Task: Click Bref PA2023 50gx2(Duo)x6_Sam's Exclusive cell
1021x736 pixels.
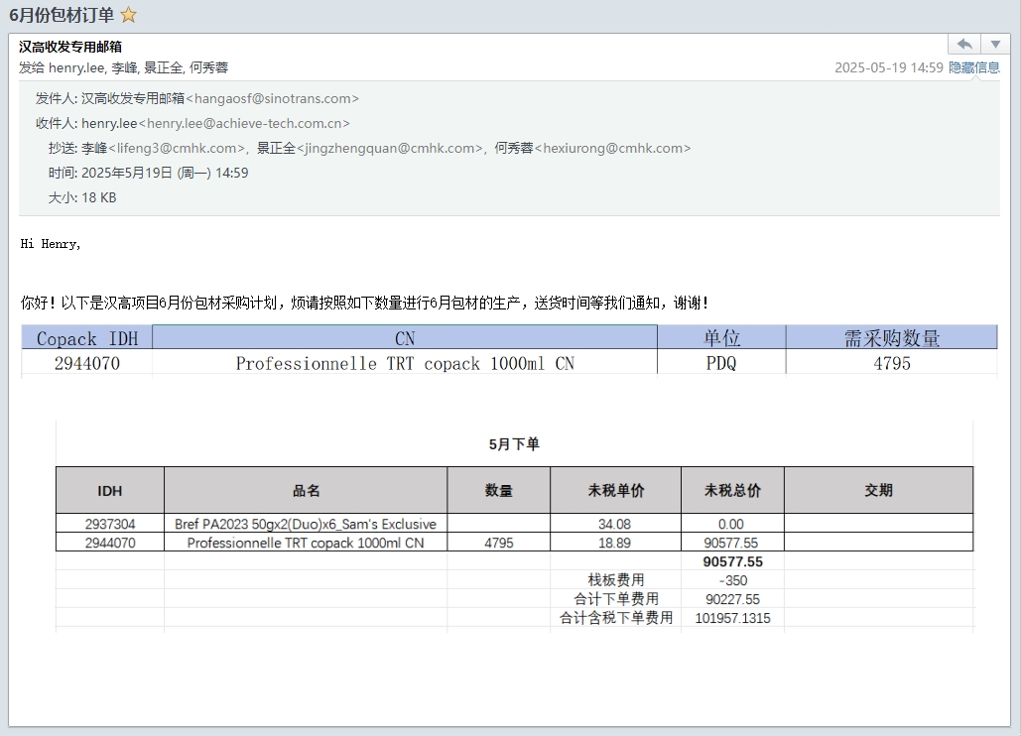Action: click(x=306, y=524)
